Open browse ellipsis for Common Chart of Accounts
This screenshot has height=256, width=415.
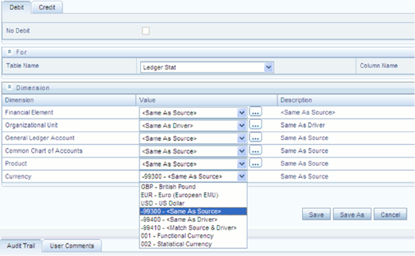pos(255,151)
